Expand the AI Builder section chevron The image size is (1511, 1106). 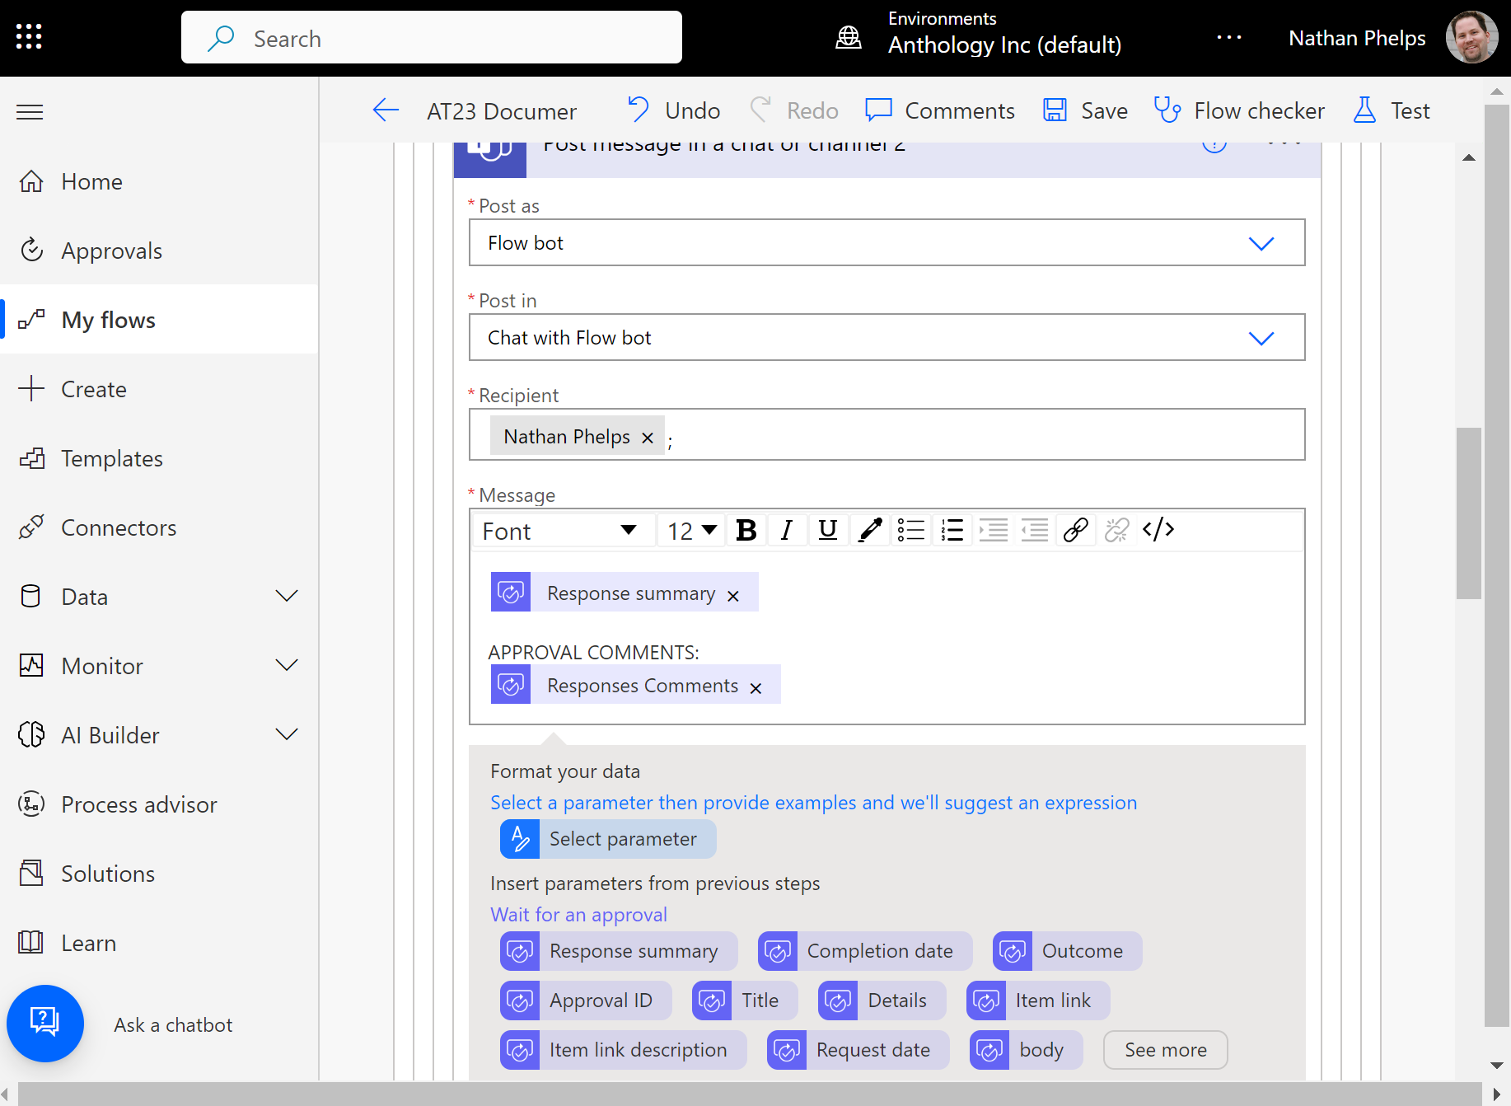pyautogui.click(x=287, y=734)
